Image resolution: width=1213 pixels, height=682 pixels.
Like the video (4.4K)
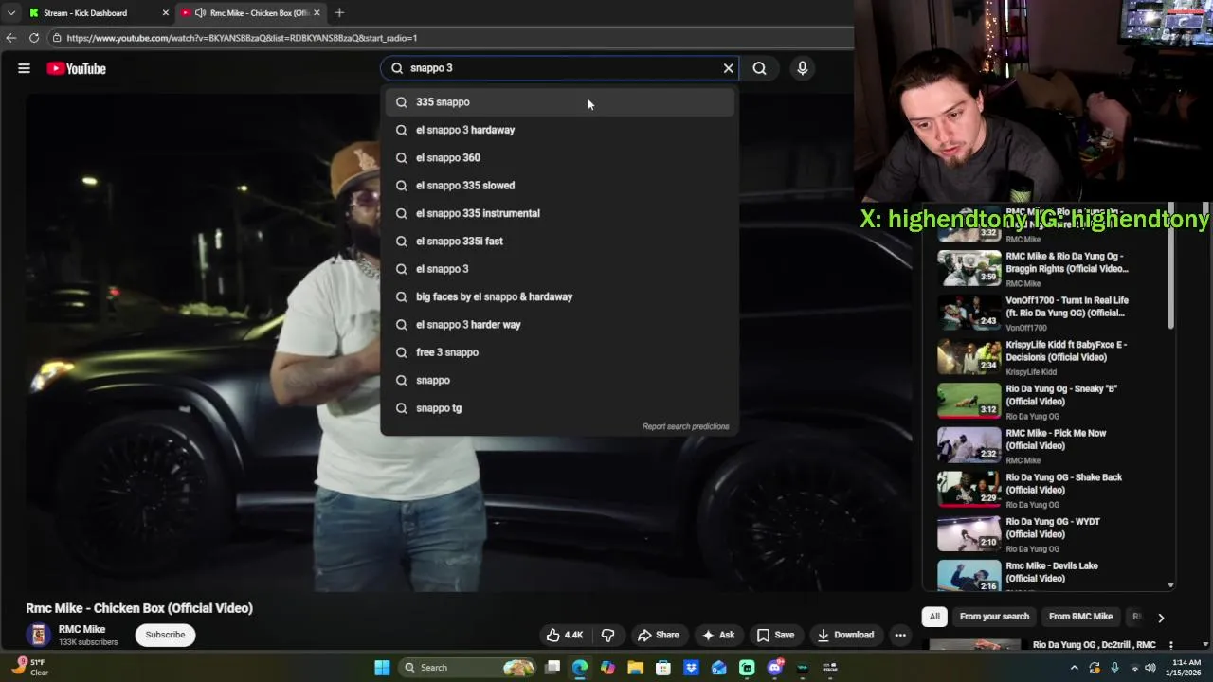click(565, 635)
